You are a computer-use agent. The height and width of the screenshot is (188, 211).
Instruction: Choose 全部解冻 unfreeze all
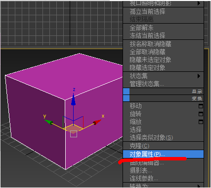click(x=163, y=28)
